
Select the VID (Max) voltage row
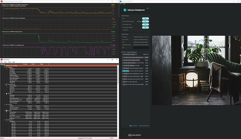pos(61,69)
